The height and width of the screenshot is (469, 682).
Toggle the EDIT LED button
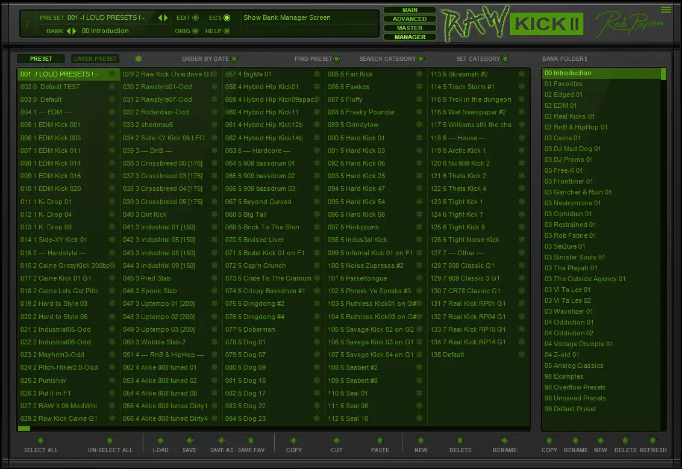click(x=195, y=18)
